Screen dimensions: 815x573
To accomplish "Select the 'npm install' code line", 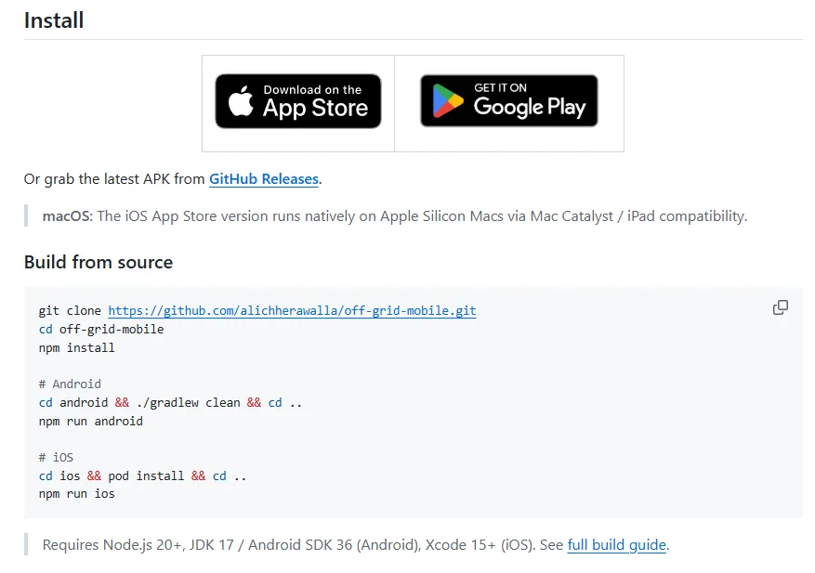I will tap(76, 347).
